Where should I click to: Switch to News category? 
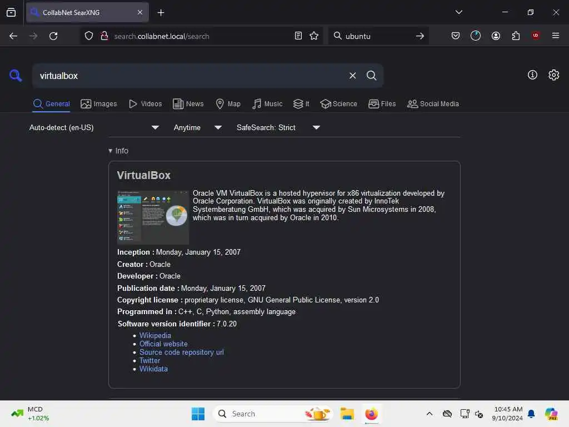point(188,104)
